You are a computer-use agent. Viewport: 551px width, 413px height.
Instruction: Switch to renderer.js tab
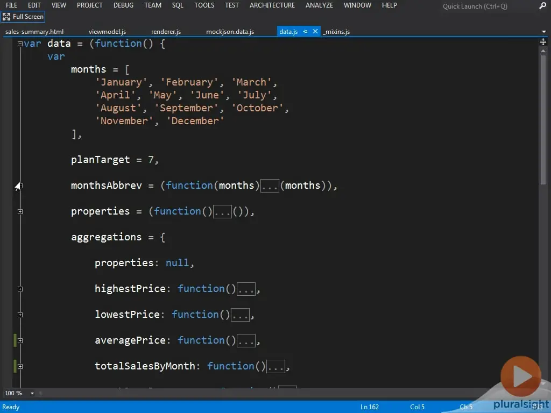166,32
